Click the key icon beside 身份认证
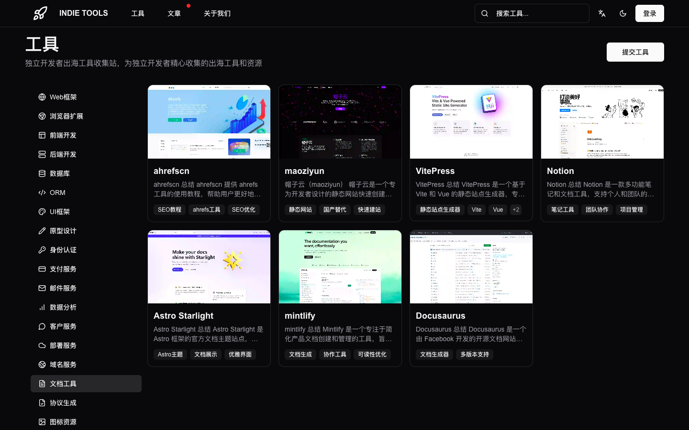 pyautogui.click(x=42, y=250)
